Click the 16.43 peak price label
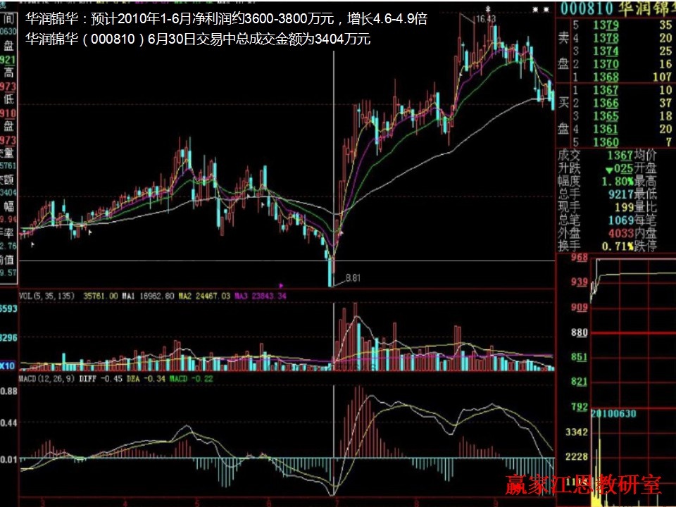Screen dimensions: 676x507 click(486, 19)
